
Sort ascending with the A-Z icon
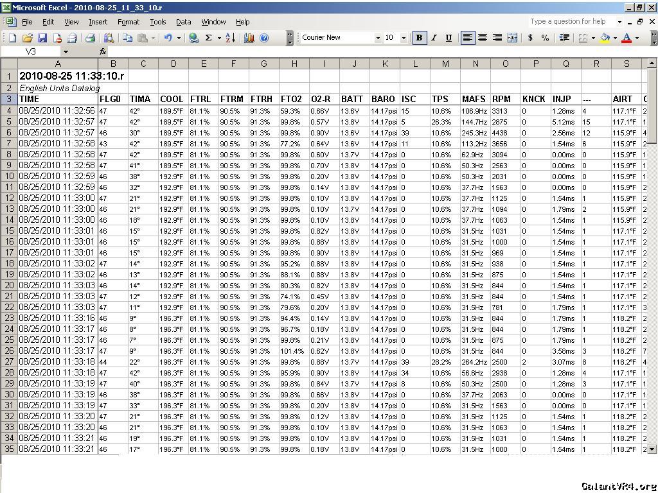tap(231, 38)
